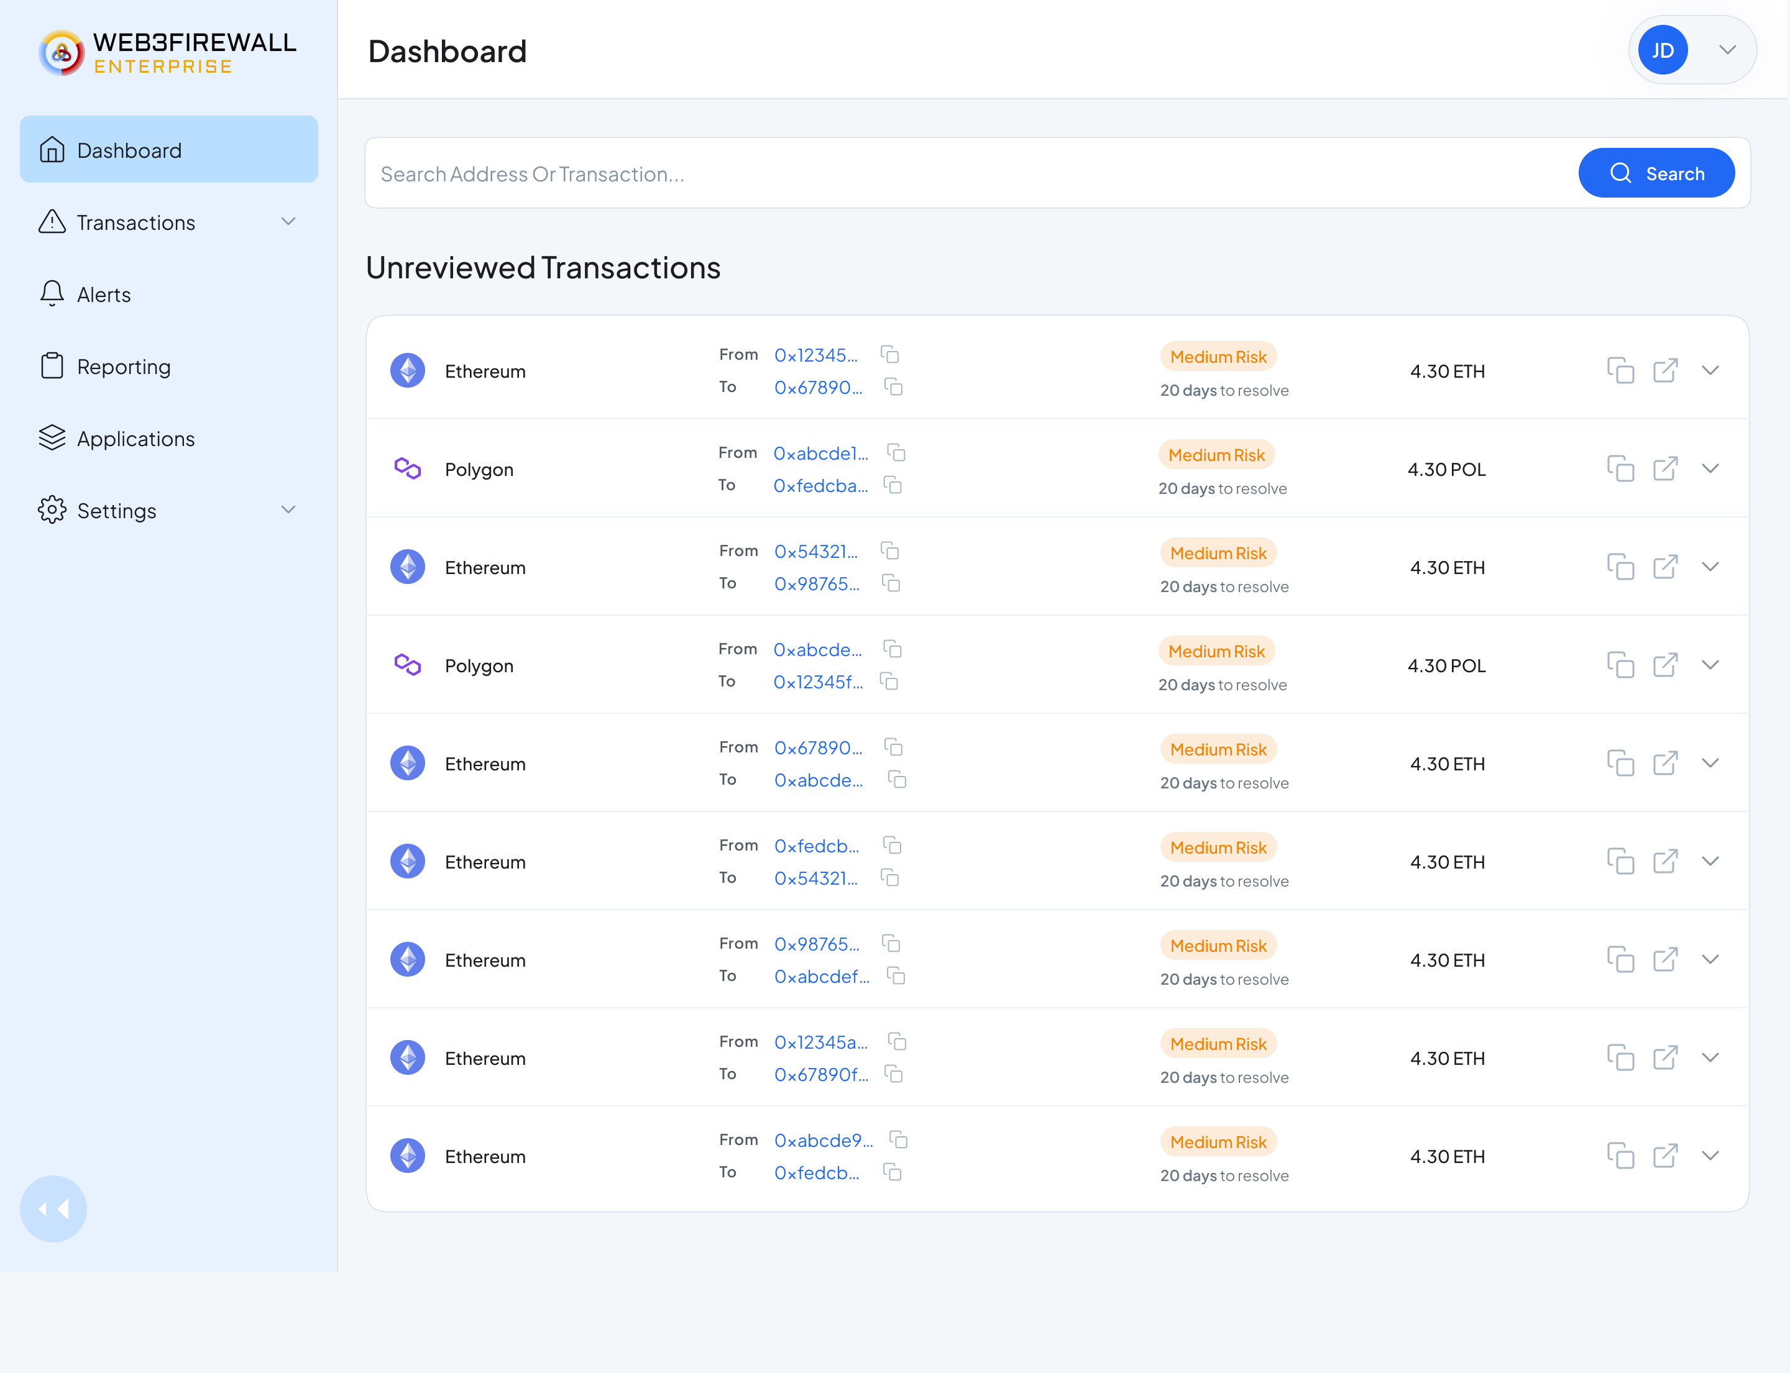Open address link 0xabcde9...

pos(823,1140)
